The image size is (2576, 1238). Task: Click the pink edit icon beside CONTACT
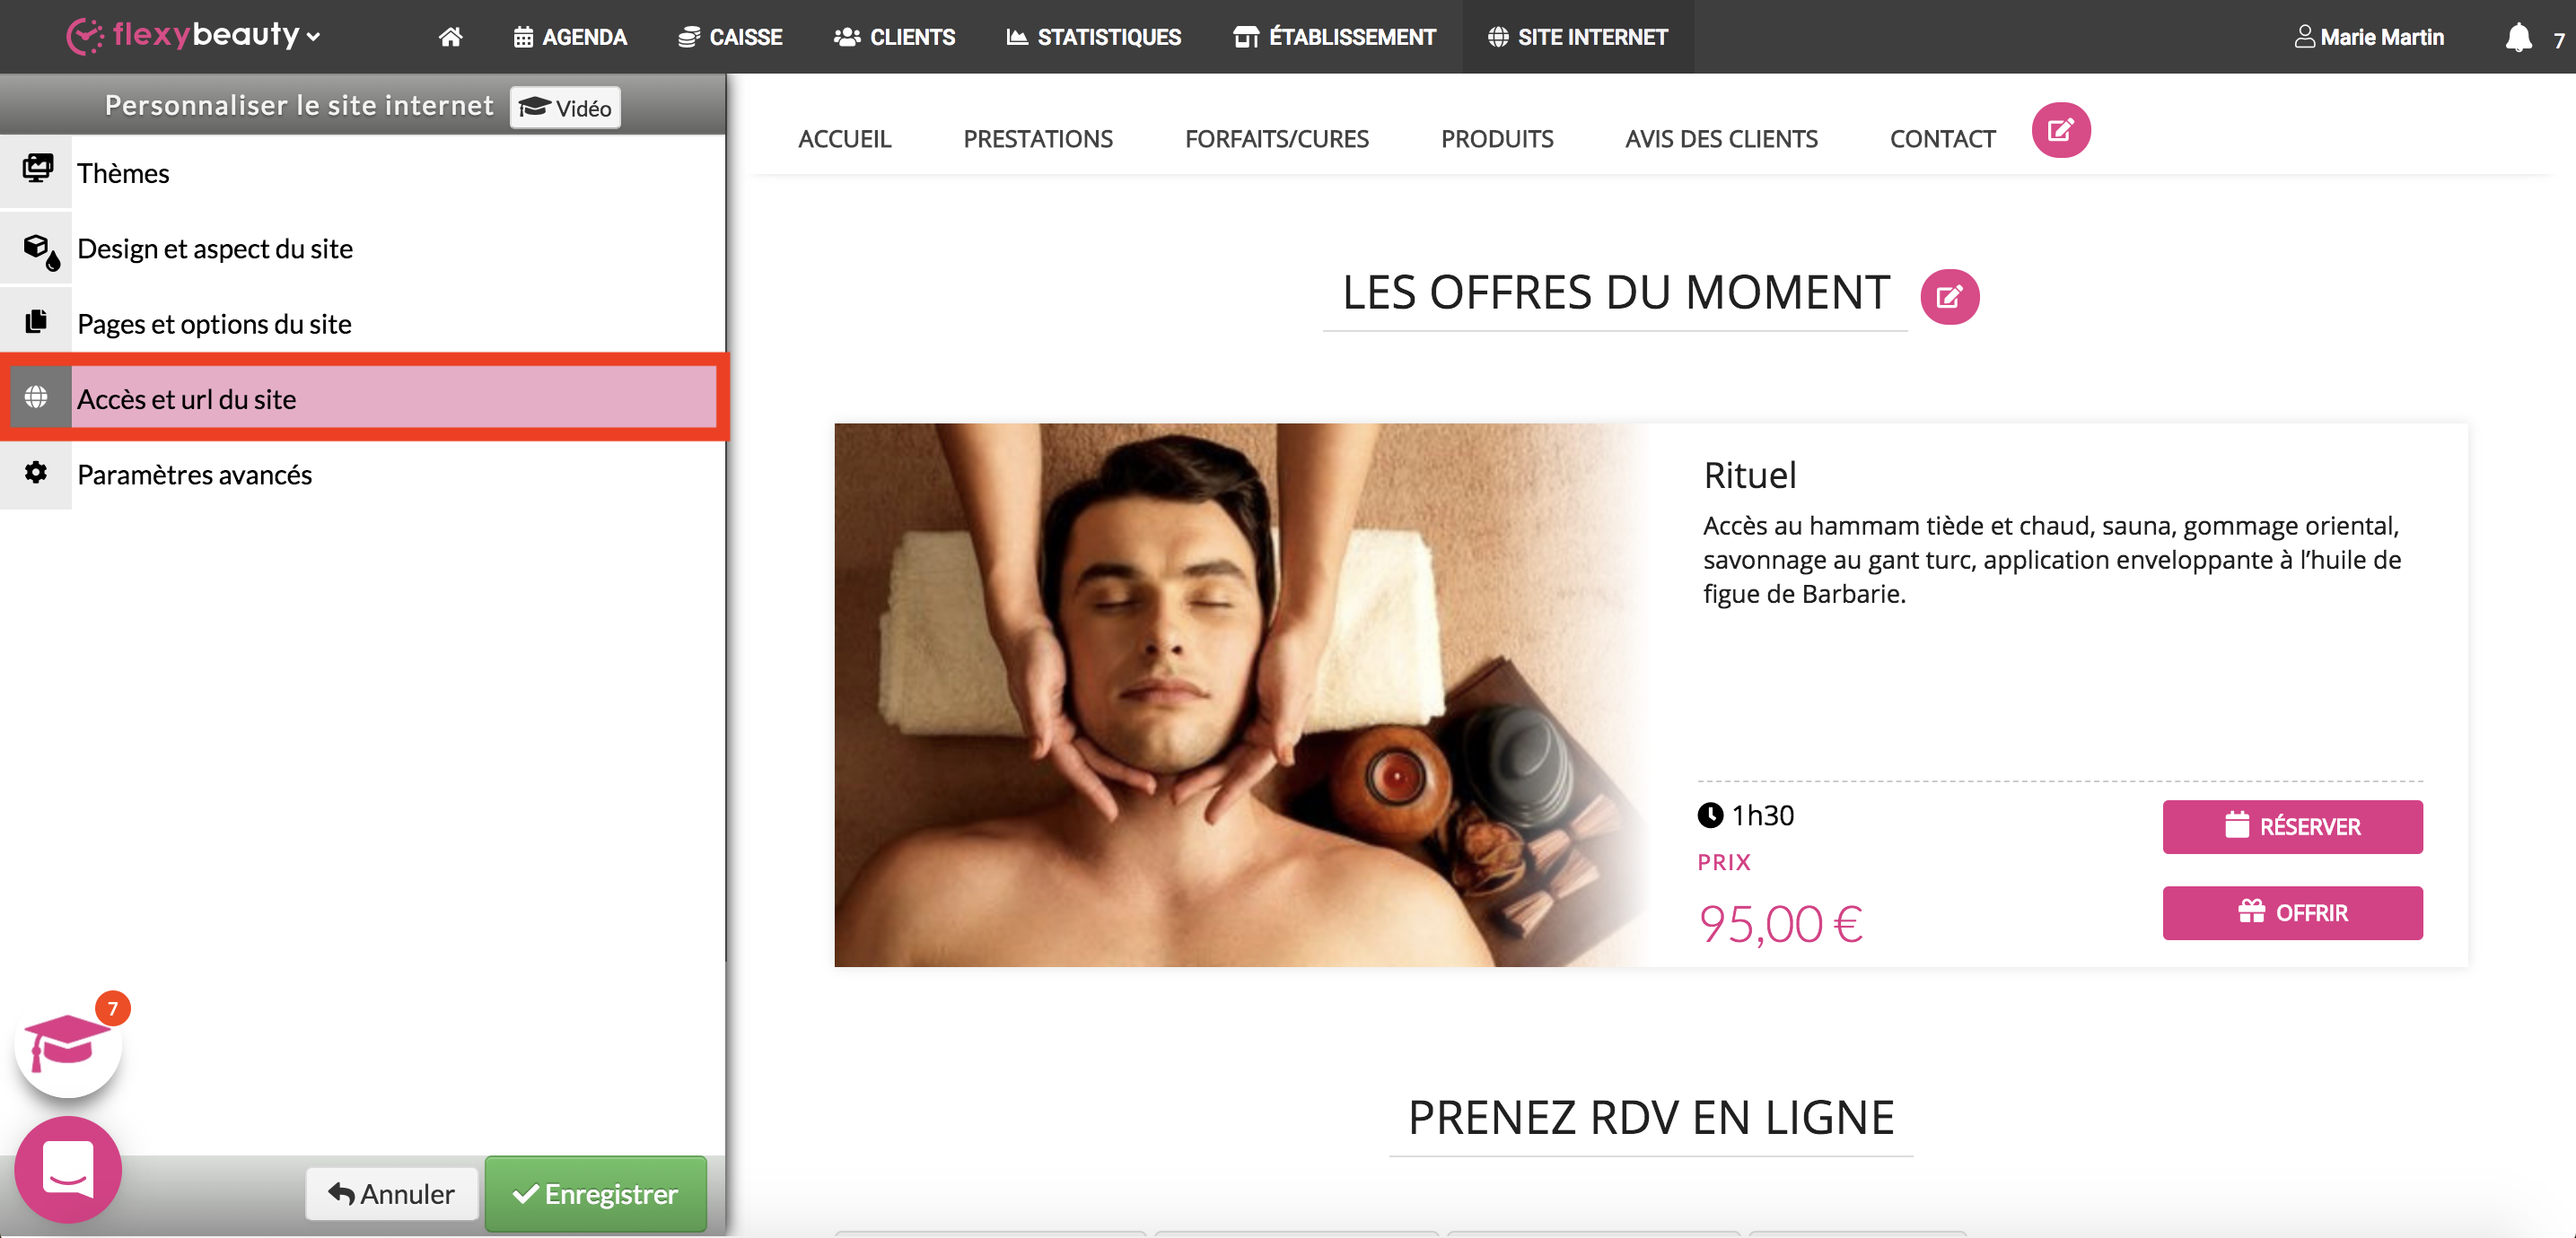pyautogui.click(x=2060, y=130)
